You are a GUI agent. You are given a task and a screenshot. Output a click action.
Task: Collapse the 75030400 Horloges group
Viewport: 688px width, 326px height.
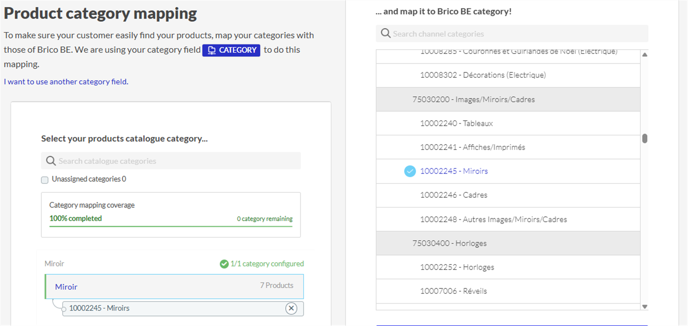pos(449,243)
